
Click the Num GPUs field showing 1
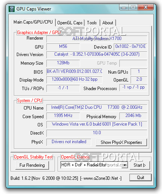(139, 72)
